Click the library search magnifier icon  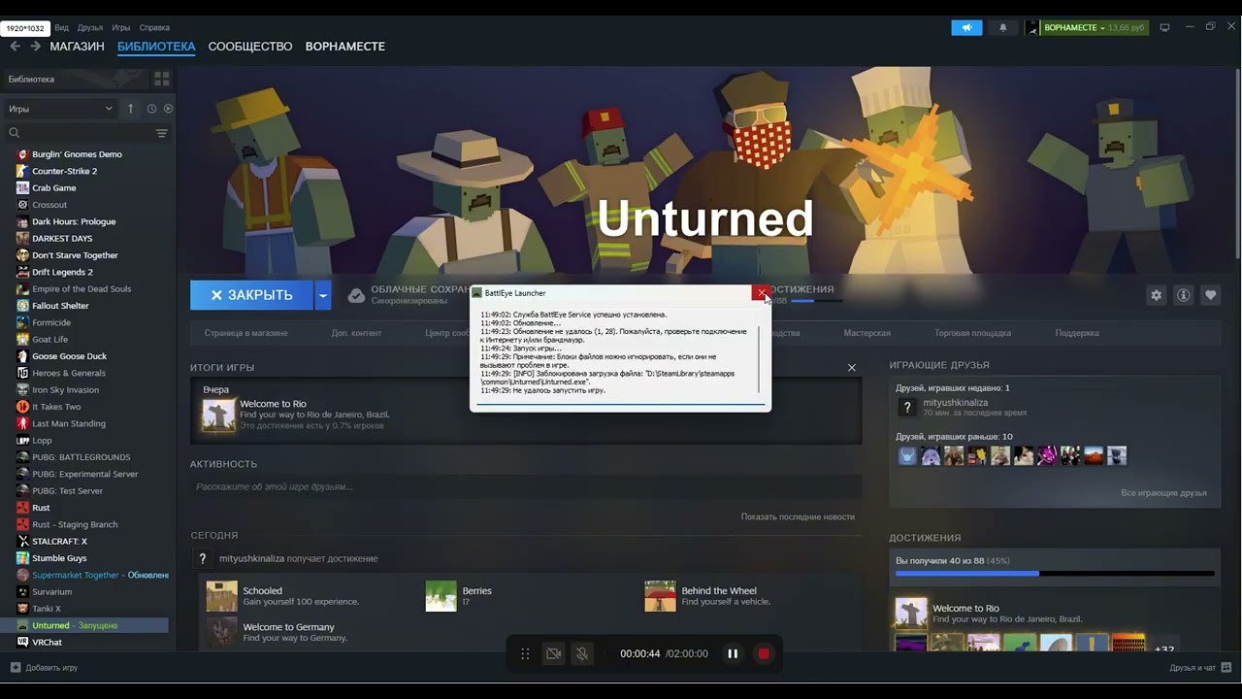pos(15,133)
